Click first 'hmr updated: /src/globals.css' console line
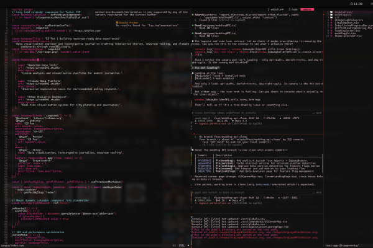 tap(228, 219)
